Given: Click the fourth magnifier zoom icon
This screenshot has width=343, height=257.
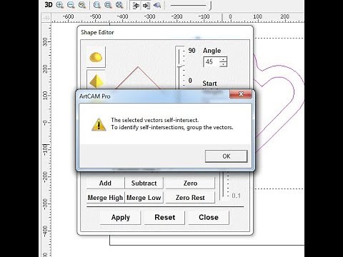Looking at the screenshot, I should pyautogui.click(x=97, y=5).
